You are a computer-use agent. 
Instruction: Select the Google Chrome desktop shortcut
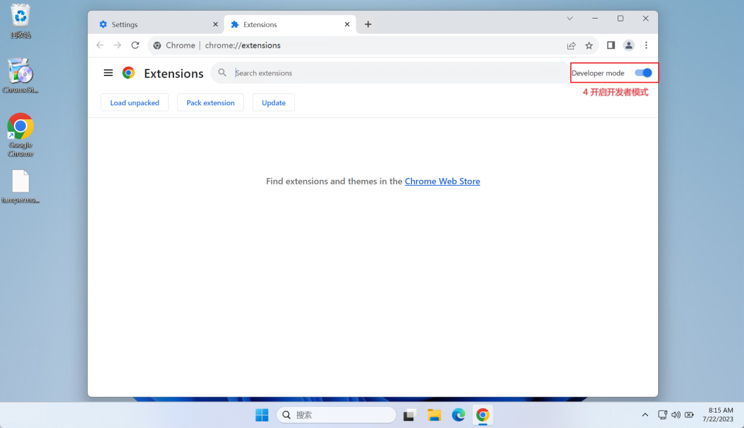tap(21, 135)
